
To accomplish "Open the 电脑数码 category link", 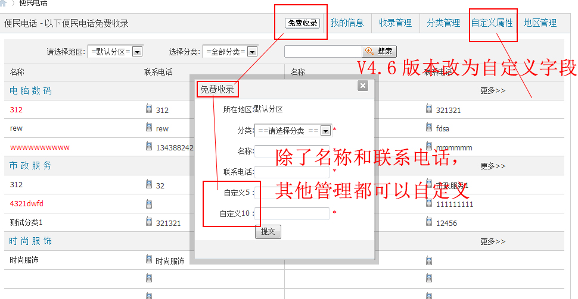I will (30, 90).
